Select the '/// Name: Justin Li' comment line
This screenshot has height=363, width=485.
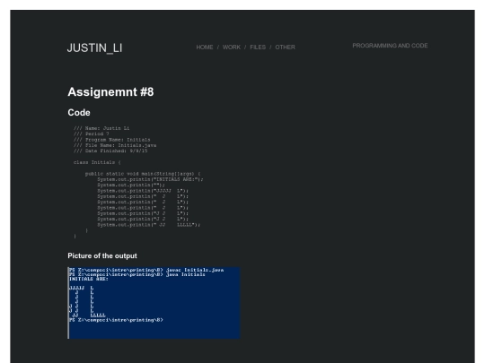(x=101, y=128)
